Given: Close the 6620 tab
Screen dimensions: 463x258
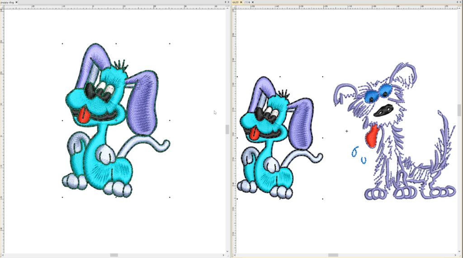Looking at the screenshot, I should 241,2.
